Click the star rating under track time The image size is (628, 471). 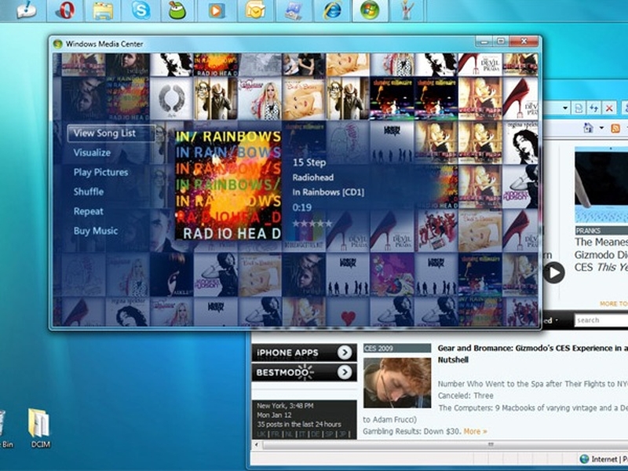pos(312,224)
